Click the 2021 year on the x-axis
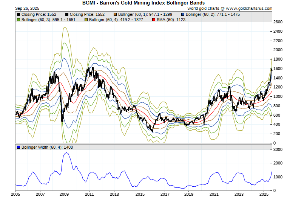The height and width of the screenshot is (204, 287). (x=214, y=195)
